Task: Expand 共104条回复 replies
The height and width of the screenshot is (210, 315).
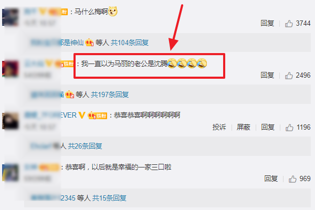Action: tap(130, 43)
